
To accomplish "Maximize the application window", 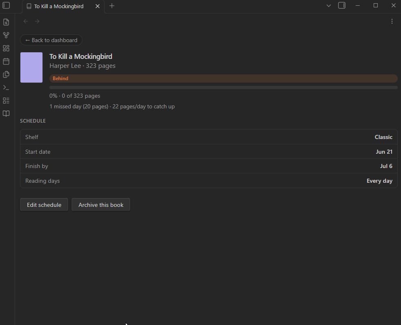I will coord(375,5).
